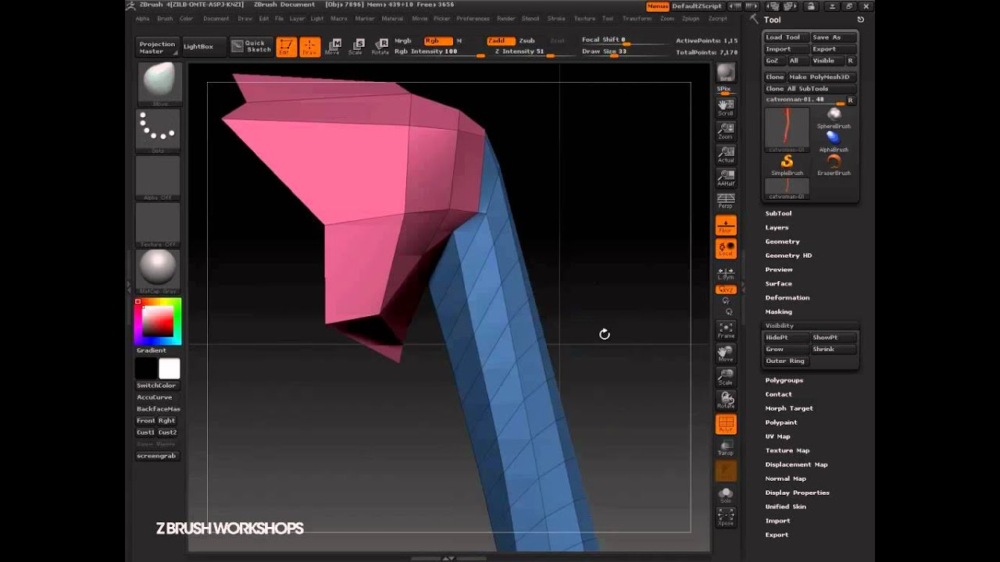Select the Move transform icon in top shelf
Screen dimensions: 1000x562
(x=333, y=47)
